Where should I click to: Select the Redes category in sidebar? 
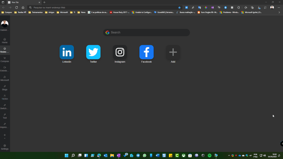pos(5,50)
